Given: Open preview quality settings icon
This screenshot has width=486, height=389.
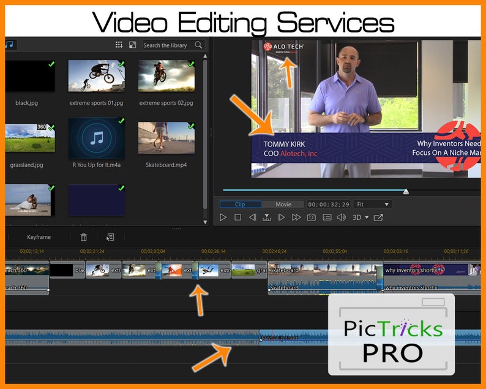Looking at the screenshot, I should coord(327,217).
